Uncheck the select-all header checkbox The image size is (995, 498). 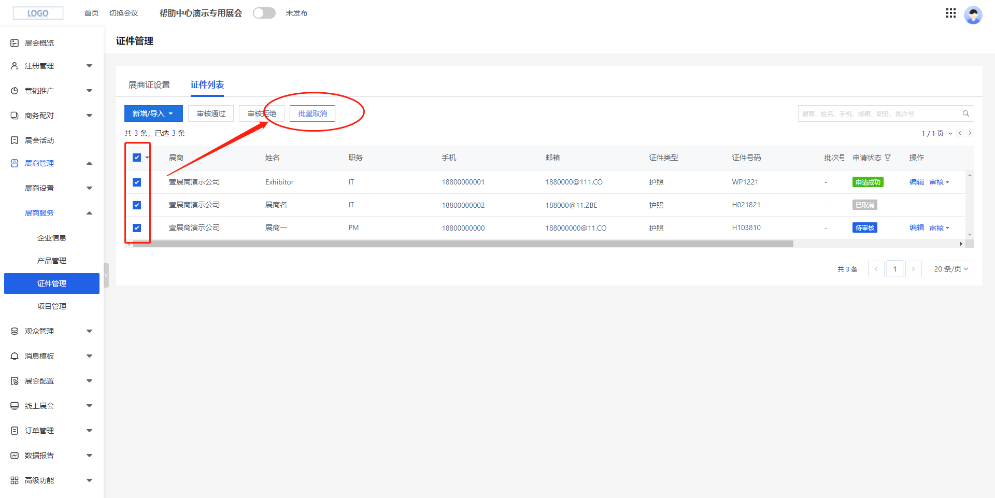pyautogui.click(x=137, y=158)
